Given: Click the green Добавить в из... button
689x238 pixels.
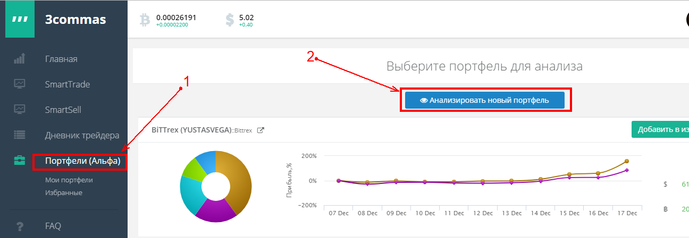Looking at the screenshot, I should [x=660, y=129].
